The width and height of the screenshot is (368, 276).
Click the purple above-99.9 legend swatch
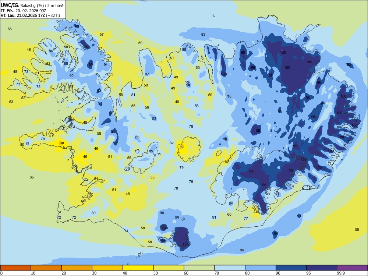point(352,268)
